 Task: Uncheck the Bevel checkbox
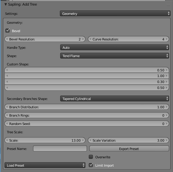coord(7,31)
